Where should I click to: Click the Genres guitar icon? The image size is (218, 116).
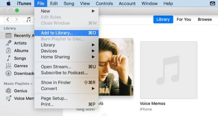pos(8,66)
